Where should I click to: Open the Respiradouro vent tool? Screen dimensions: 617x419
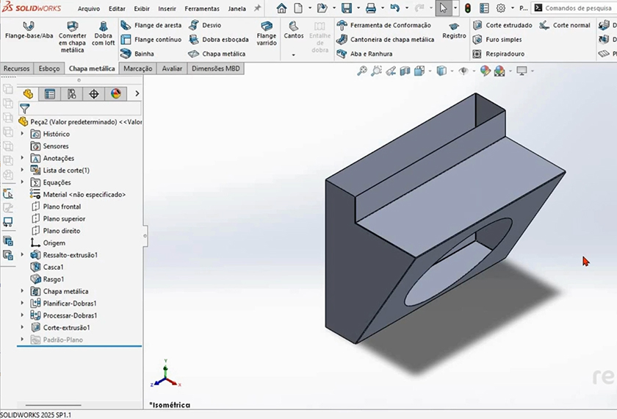(x=499, y=54)
